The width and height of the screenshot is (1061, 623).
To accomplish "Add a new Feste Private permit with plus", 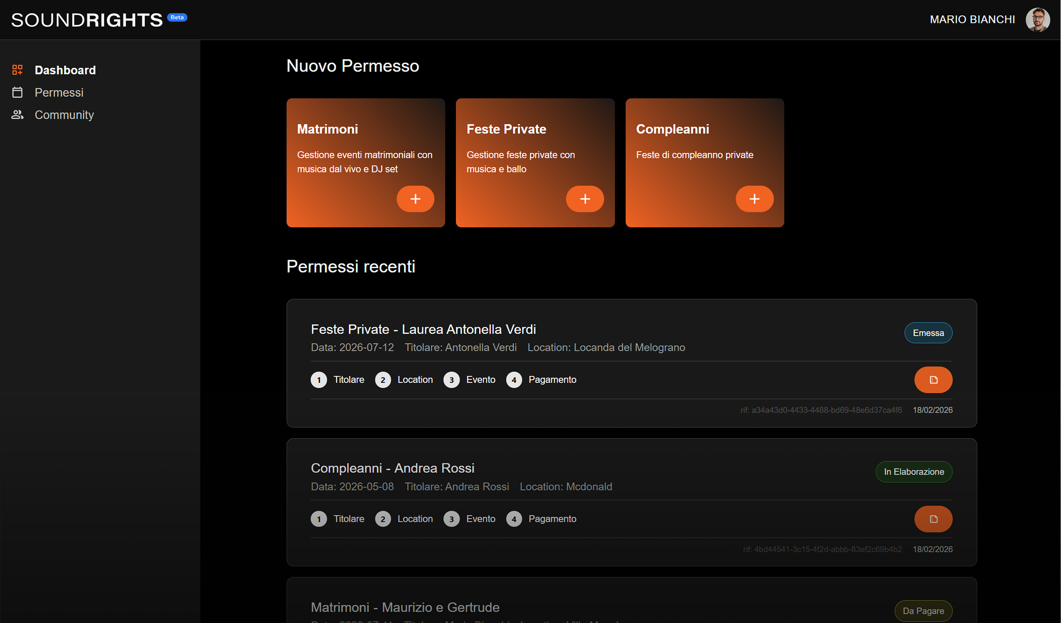I will coord(584,199).
